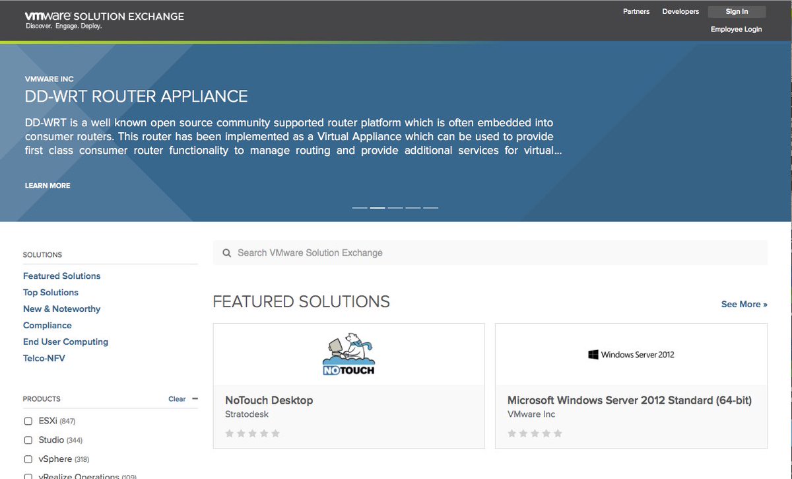Viewport: 792px width, 479px height.
Task: Collapse the Products filter section
Action: [195, 398]
